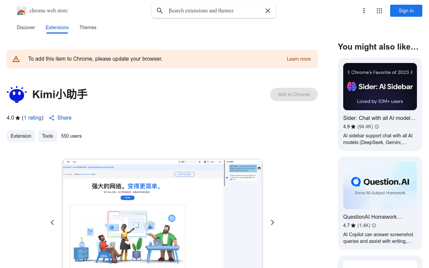Select the Extension category chip

(x=21, y=136)
